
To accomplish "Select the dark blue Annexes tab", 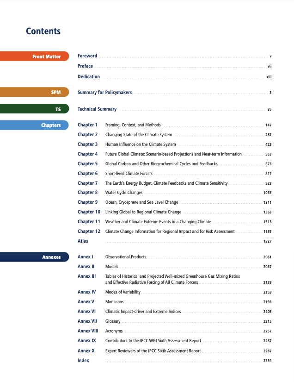I will 35,257.
